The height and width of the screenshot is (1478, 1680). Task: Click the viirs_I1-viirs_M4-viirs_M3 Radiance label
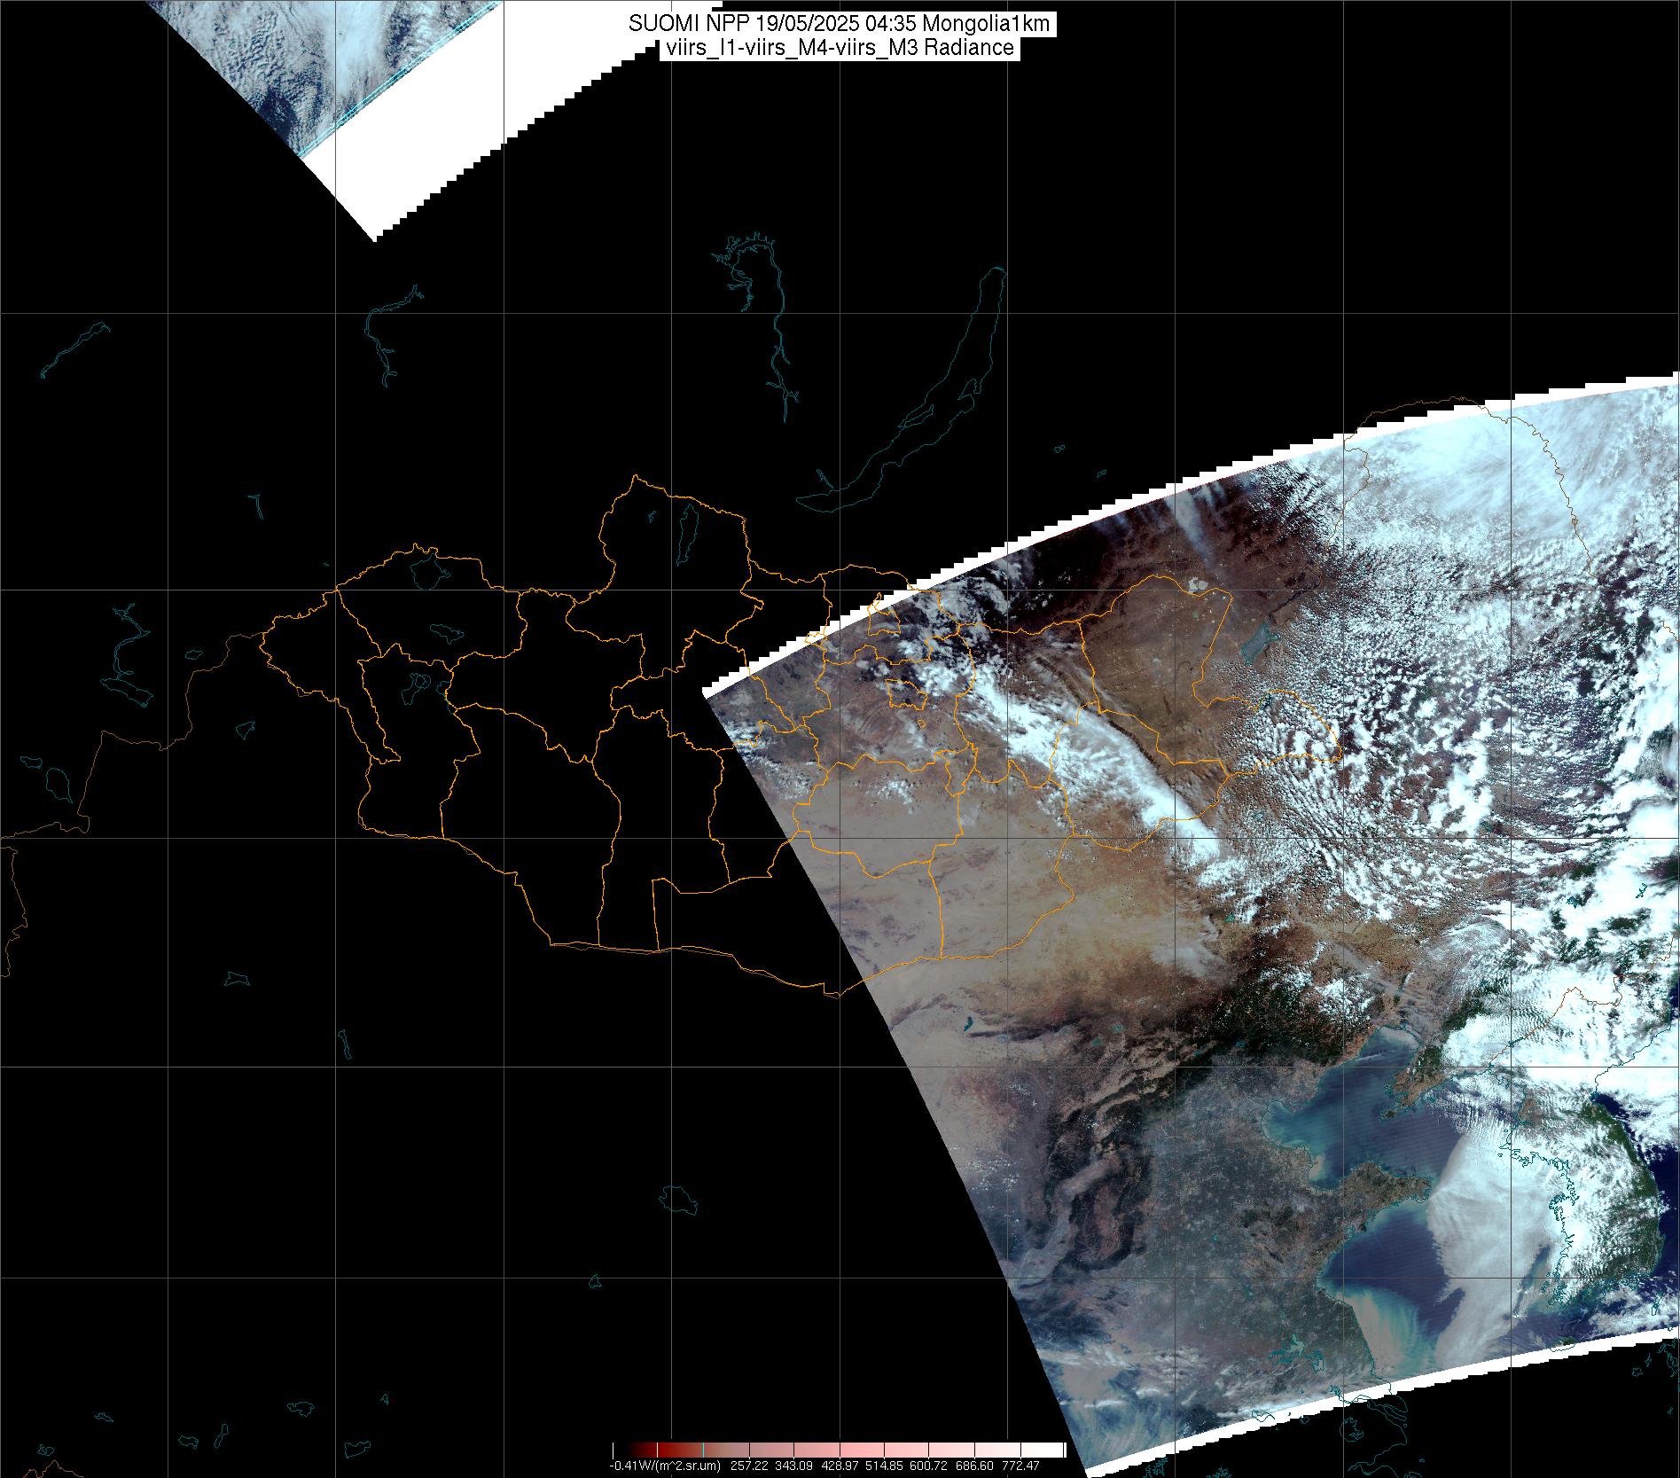(839, 48)
